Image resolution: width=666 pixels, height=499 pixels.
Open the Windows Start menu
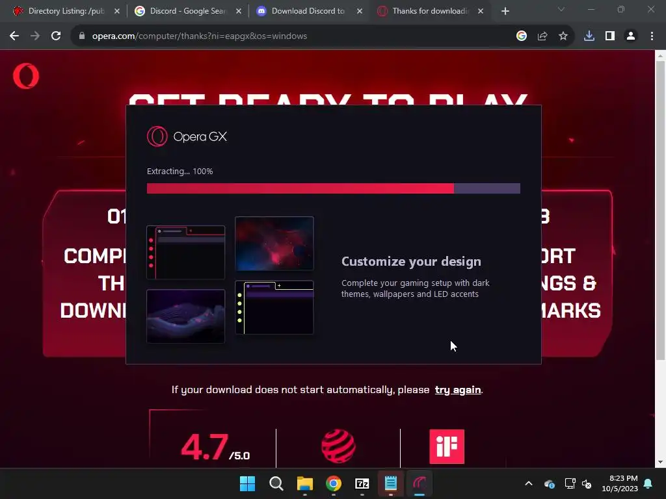[x=247, y=483]
